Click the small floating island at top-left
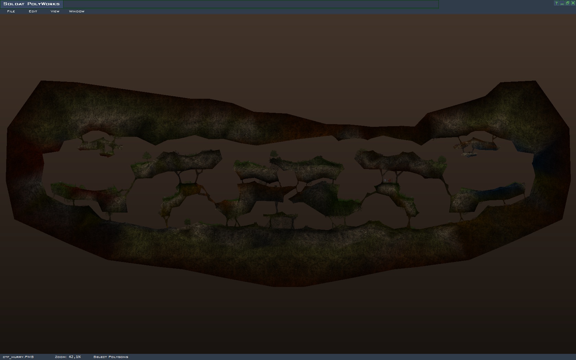576x360 pixels. 99,145
